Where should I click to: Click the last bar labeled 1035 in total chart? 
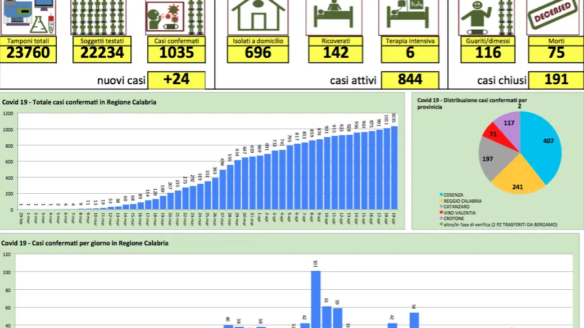(394, 168)
